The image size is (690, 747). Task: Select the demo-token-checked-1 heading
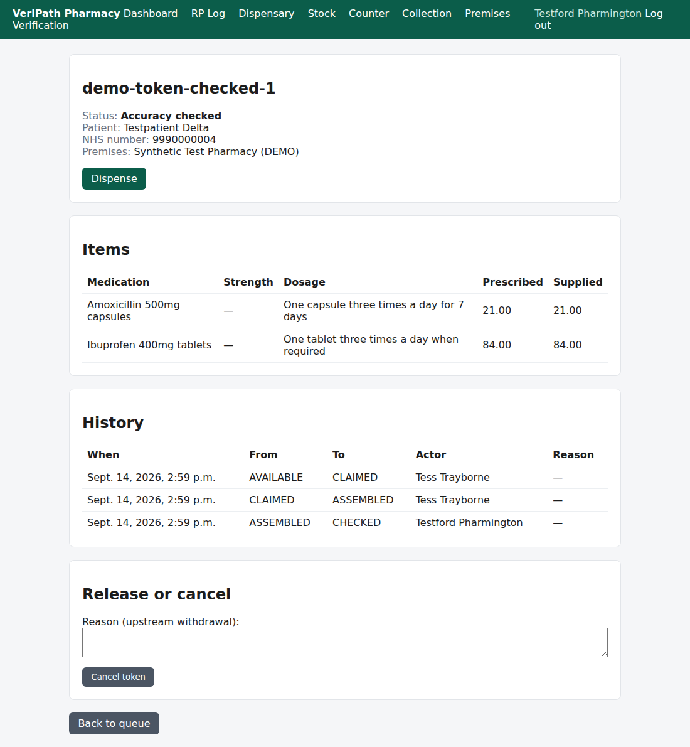coord(179,88)
